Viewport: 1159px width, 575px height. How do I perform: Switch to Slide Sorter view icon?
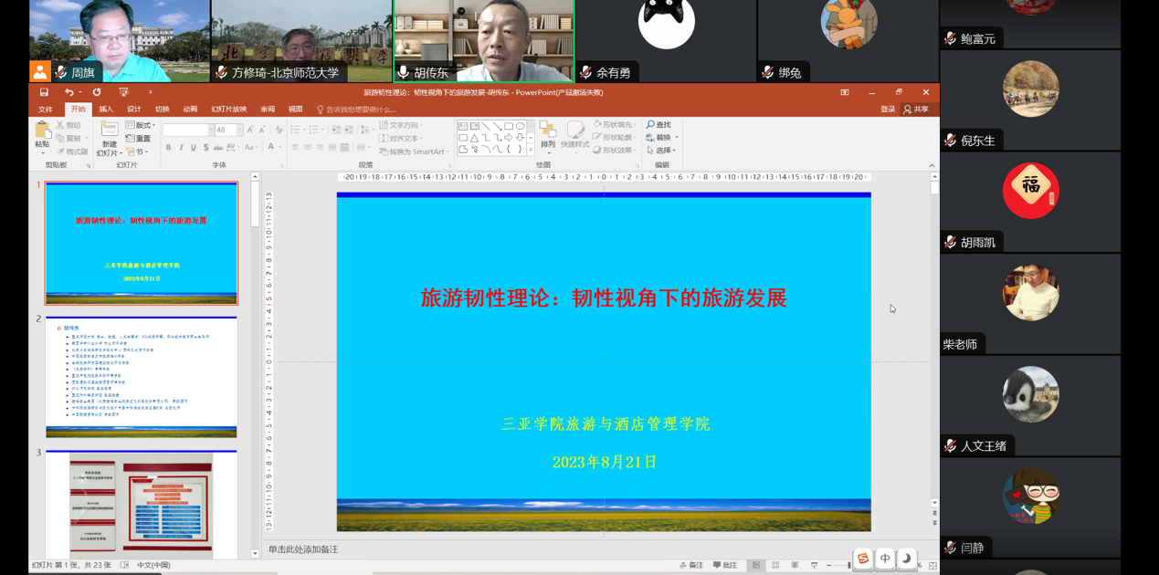point(775,566)
